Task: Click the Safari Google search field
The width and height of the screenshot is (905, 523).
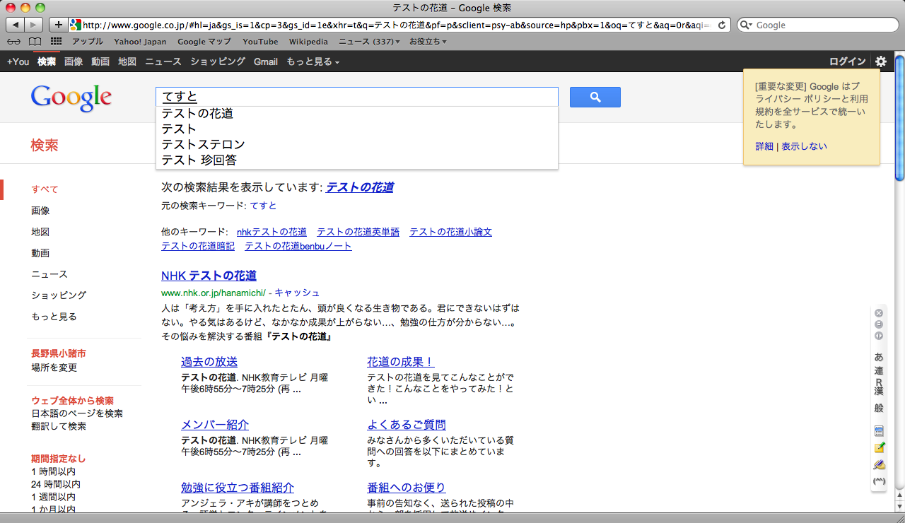Action: point(818,25)
